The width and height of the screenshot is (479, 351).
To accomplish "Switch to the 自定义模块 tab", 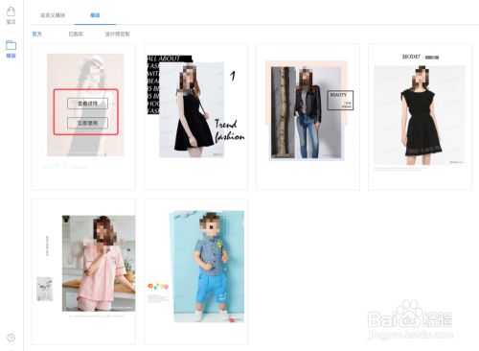I will (x=53, y=15).
